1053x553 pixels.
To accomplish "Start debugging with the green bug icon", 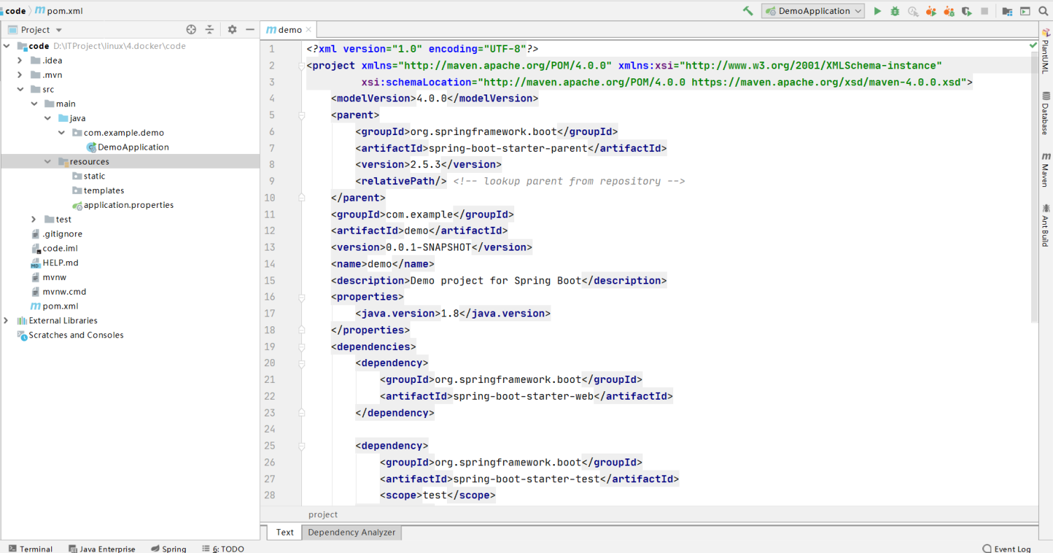I will click(895, 11).
